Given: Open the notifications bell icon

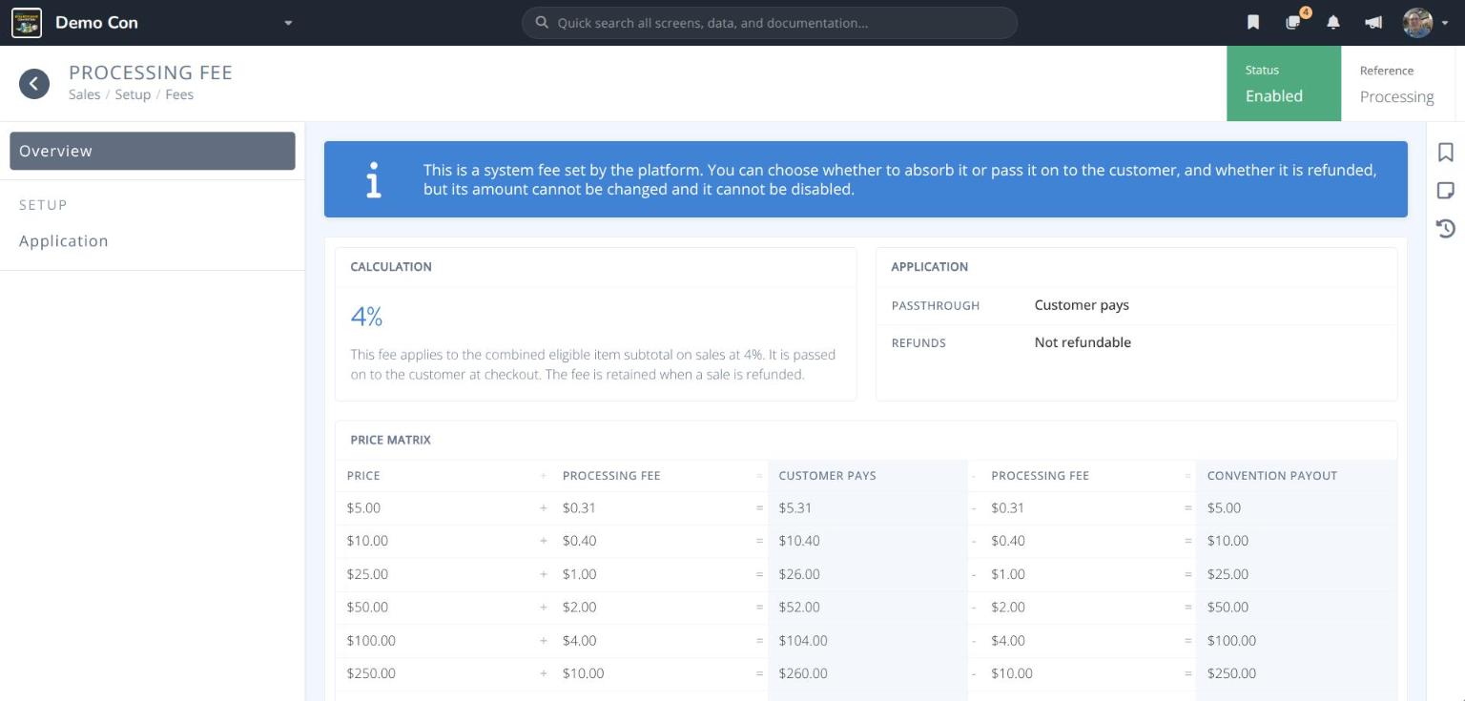Looking at the screenshot, I should pos(1333,23).
